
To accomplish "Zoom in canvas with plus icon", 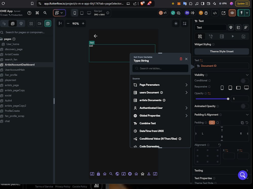I will click(x=83, y=24).
